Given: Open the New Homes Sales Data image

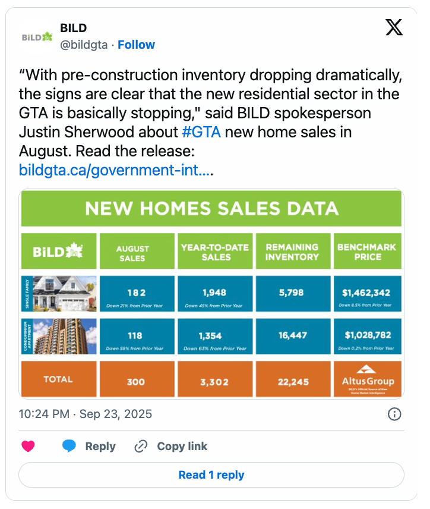Looking at the screenshot, I should point(211,294).
